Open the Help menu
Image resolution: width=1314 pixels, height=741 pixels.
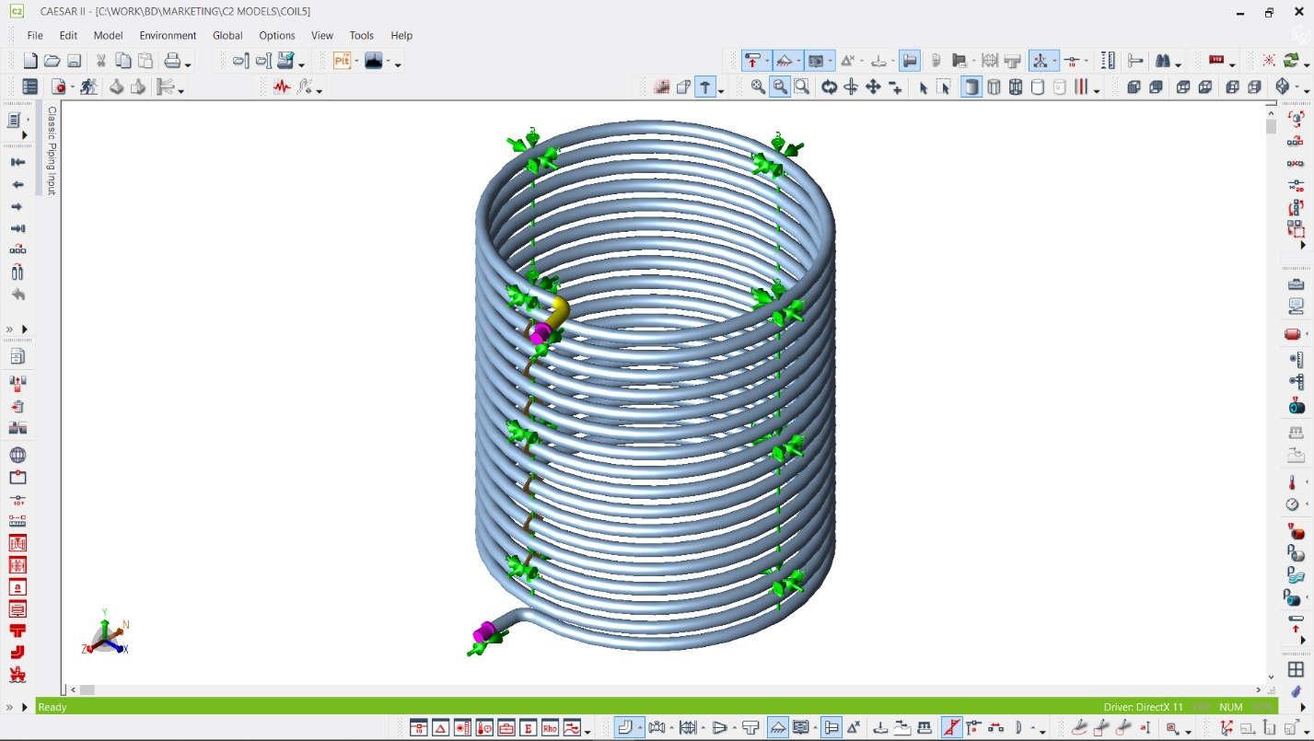pyautogui.click(x=401, y=35)
